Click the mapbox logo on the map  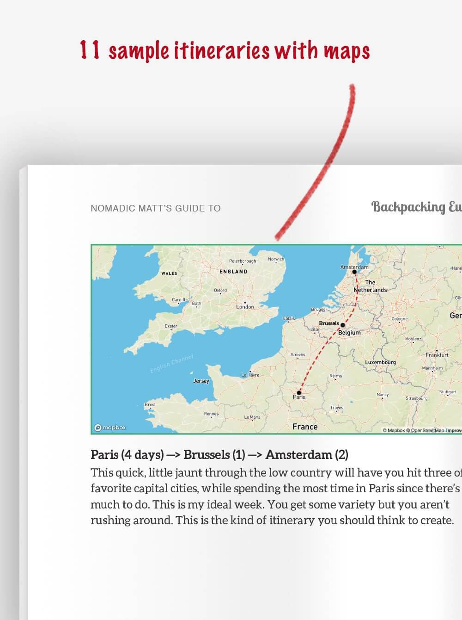click(x=110, y=428)
